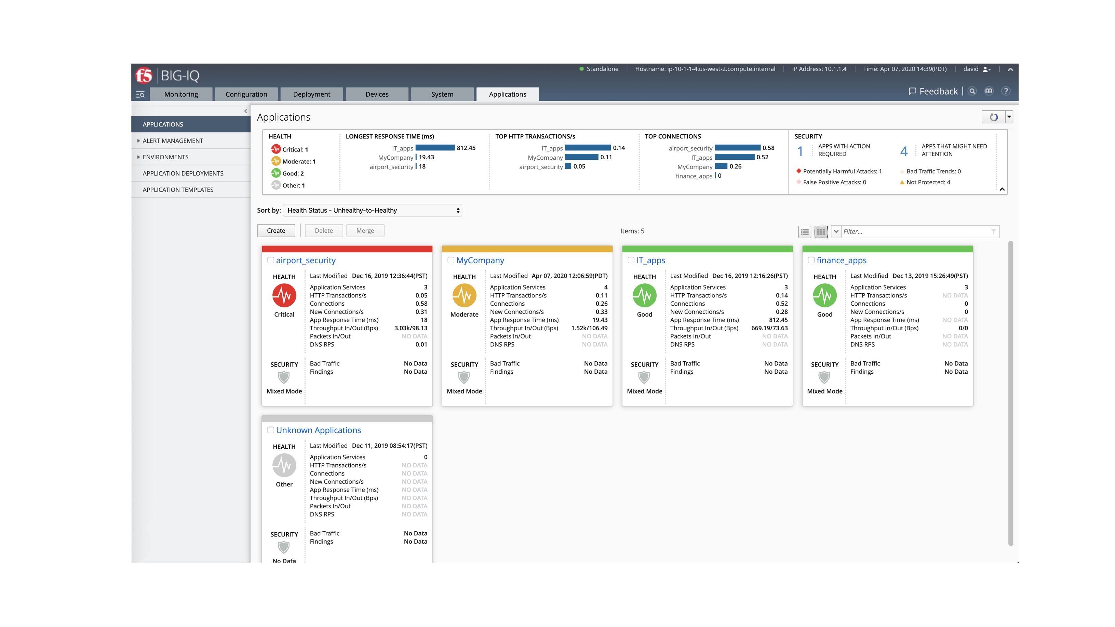Tick the finance_apps checkbox

[811, 260]
